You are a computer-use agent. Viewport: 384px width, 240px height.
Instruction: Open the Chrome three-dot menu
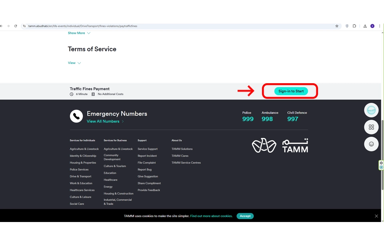[x=380, y=26]
